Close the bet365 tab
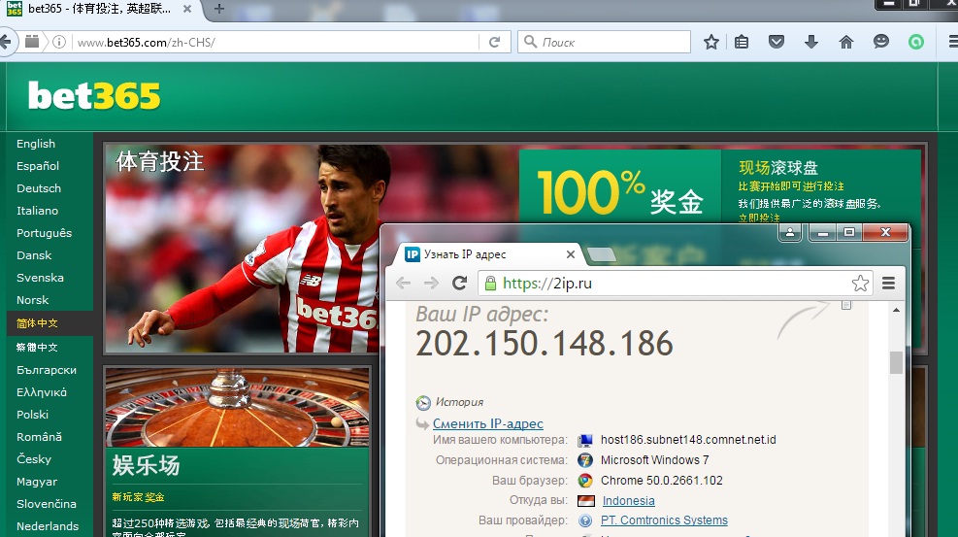The width and height of the screenshot is (958, 537). (187, 9)
